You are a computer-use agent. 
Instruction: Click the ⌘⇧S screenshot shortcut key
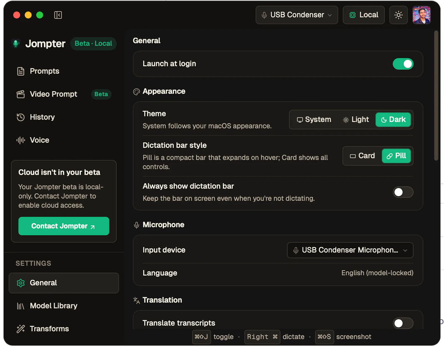324,337
